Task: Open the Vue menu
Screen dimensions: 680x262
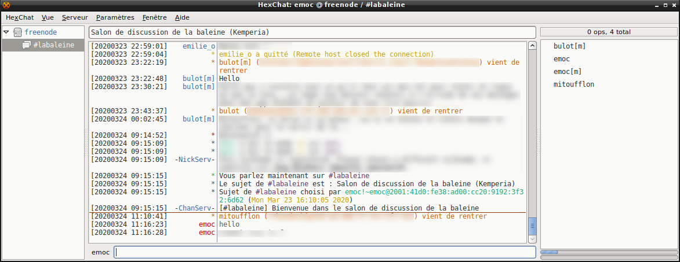Action: (x=48, y=18)
